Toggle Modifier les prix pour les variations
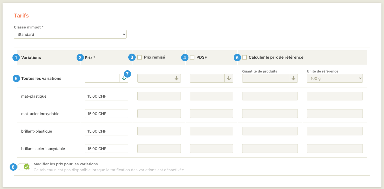Viewport: 384px width, 189px height. (24, 167)
